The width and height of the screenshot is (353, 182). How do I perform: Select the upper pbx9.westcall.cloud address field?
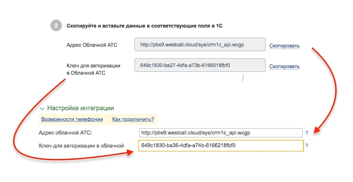pyautogui.click(x=200, y=44)
